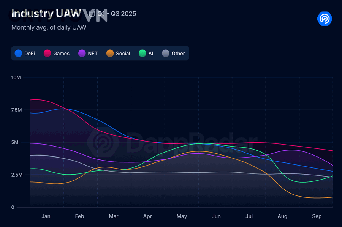The height and width of the screenshot is (227, 342).
Task: Click the Industry UAW chart title
Action: click(46, 14)
